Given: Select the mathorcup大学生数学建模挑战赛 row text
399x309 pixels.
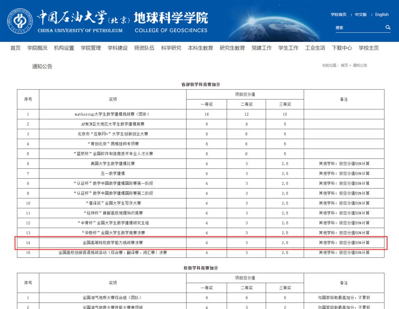Looking at the screenshot, I should click(112, 114).
